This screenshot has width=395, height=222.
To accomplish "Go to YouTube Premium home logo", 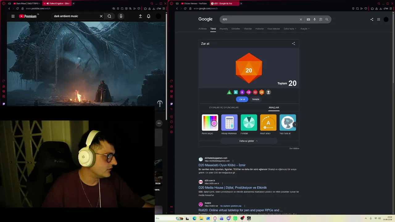I will tap(28, 16).
